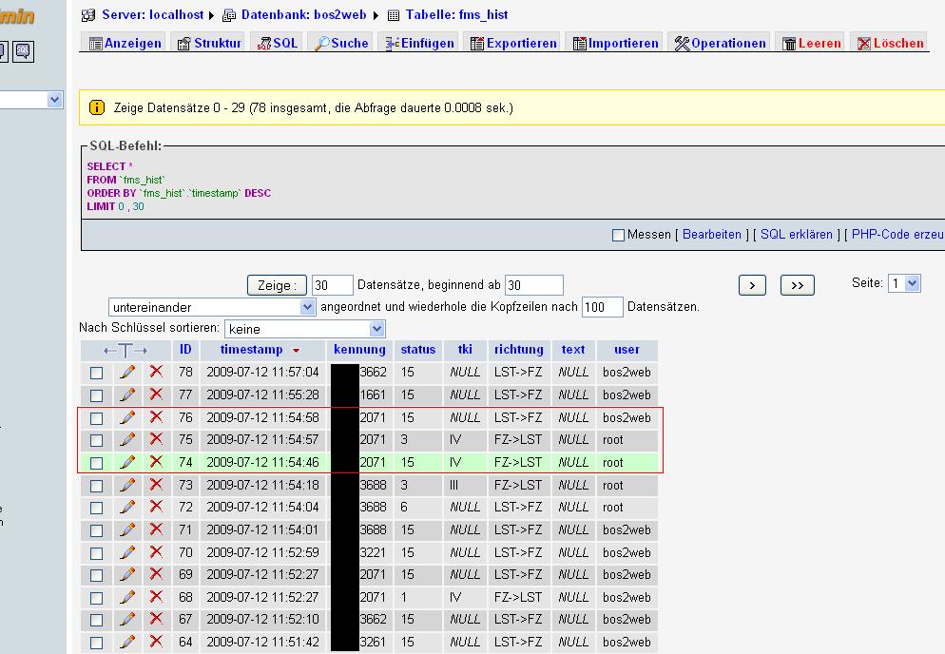This screenshot has width=945, height=654.
Task: Switch to the Struktur tab
Action: point(209,43)
